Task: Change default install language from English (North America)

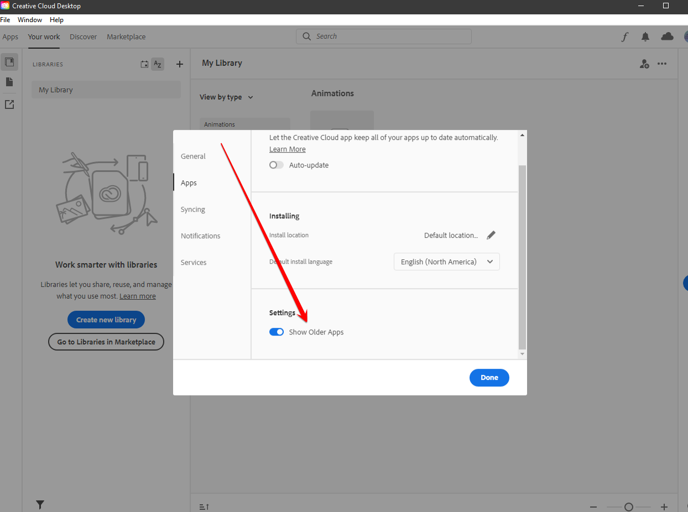Action: (446, 261)
